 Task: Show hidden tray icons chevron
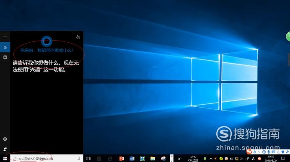click(x=211, y=159)
